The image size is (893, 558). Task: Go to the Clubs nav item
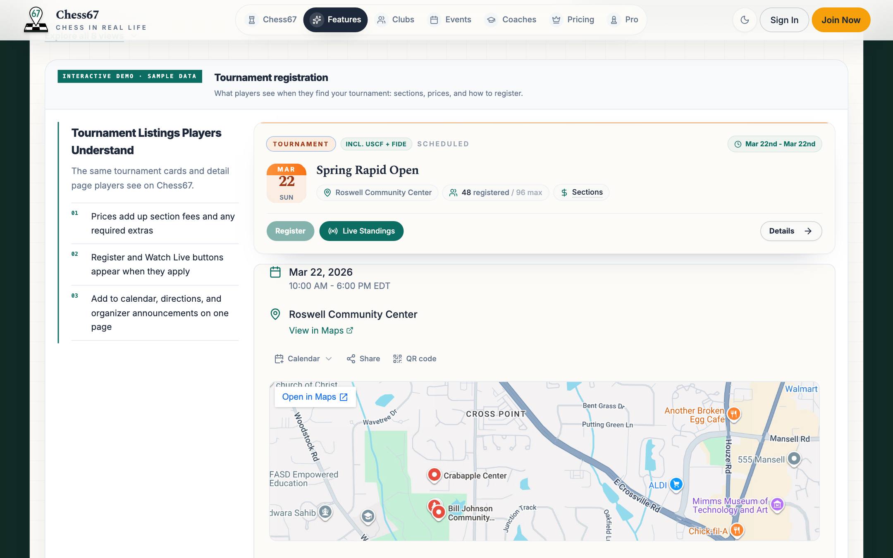(395, 19)
